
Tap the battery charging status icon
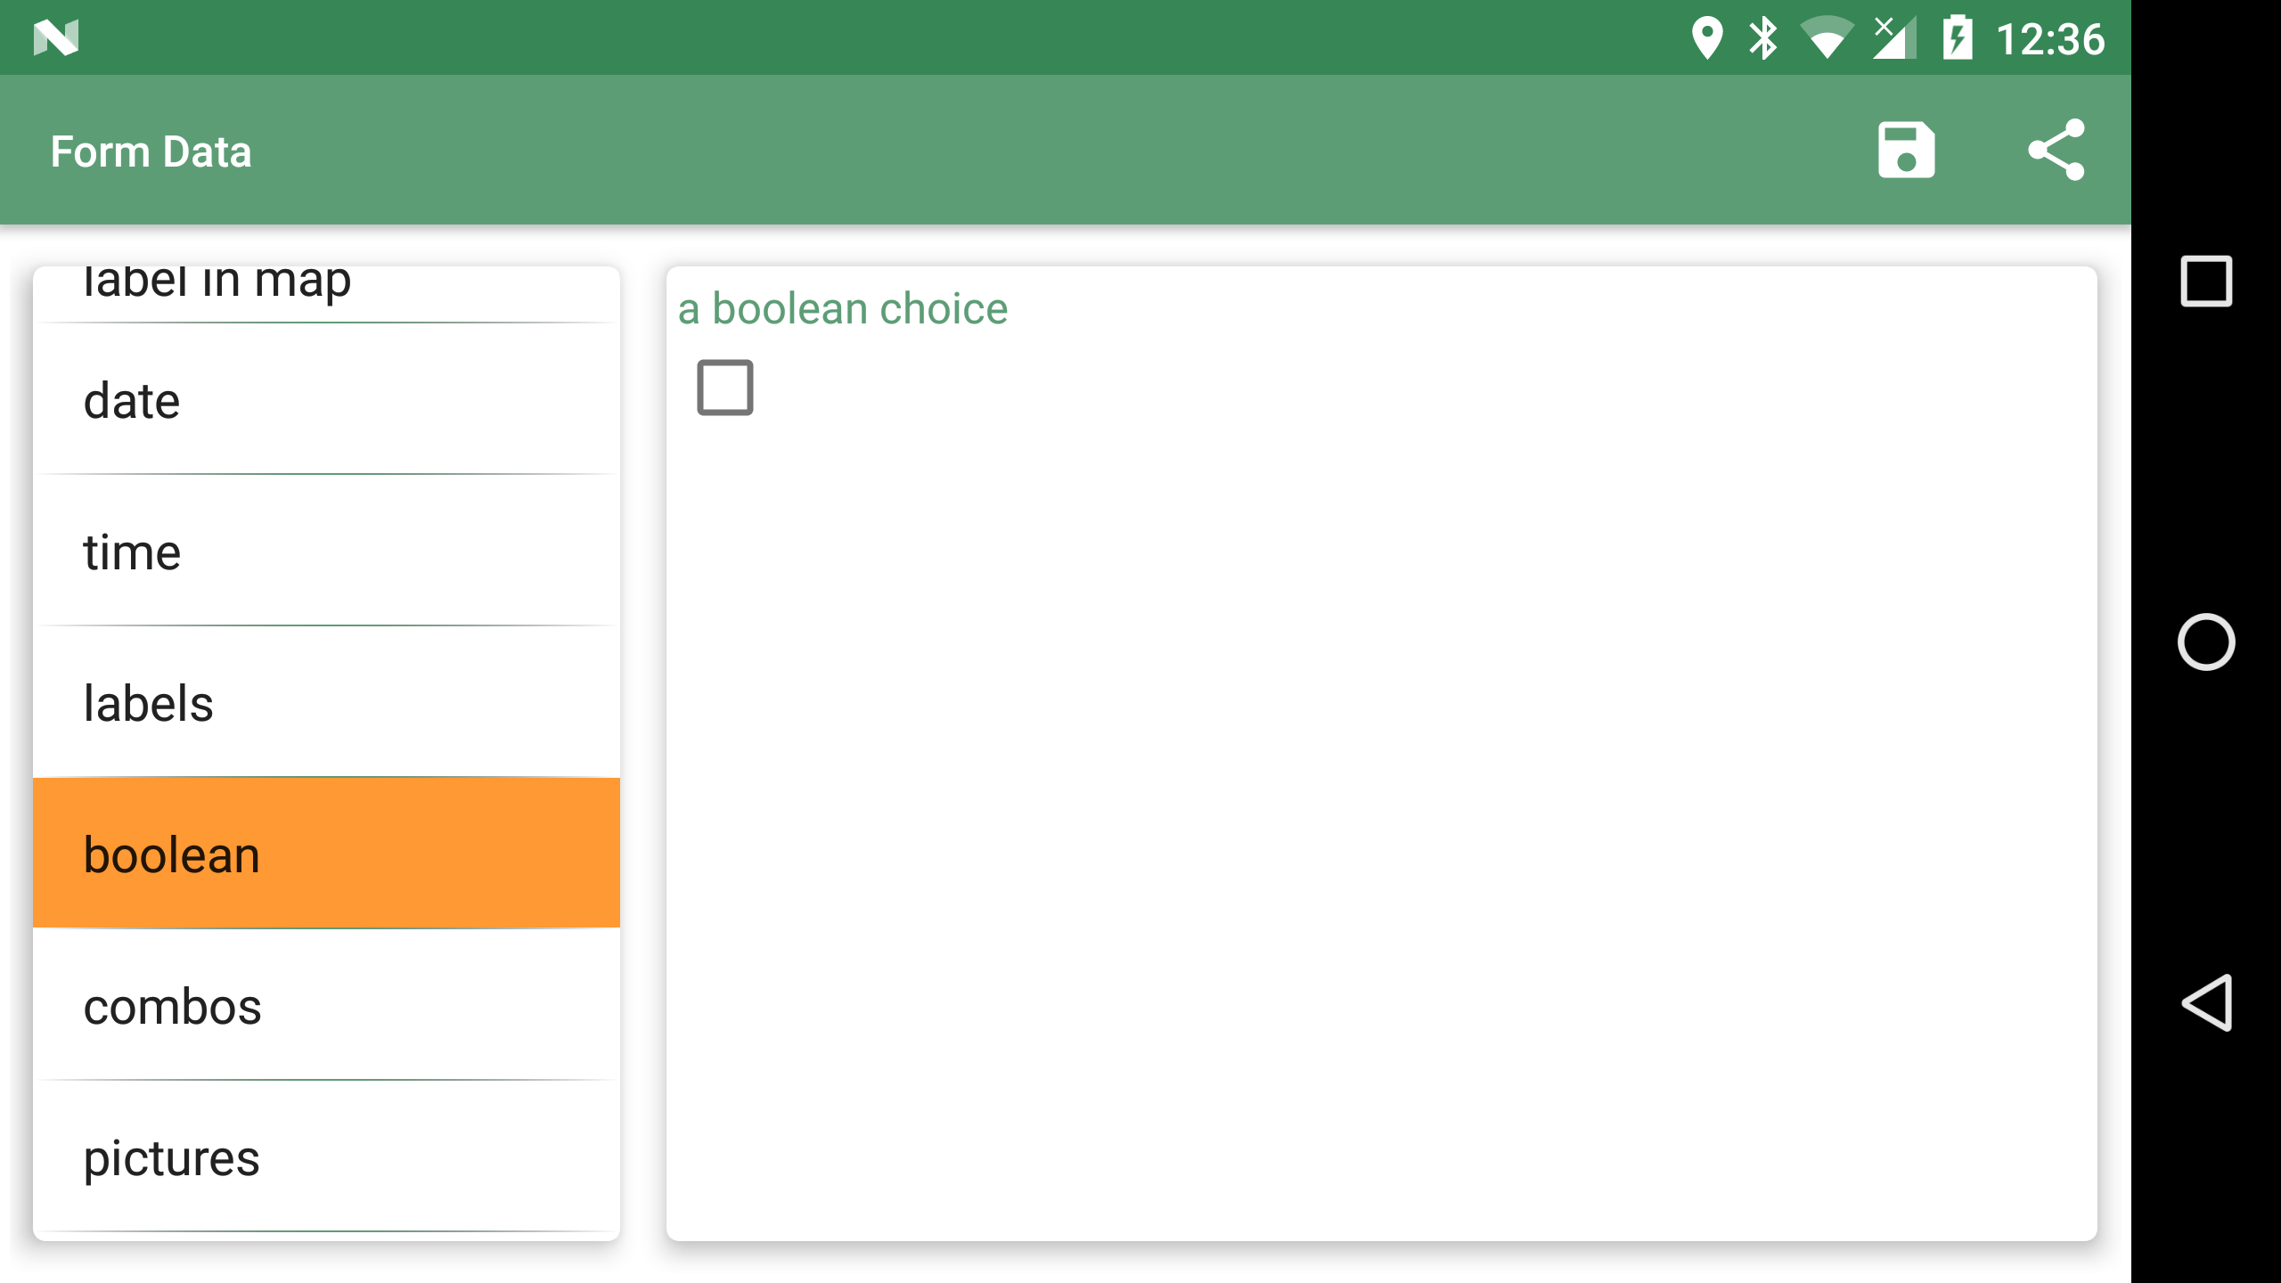[1958, 37]
